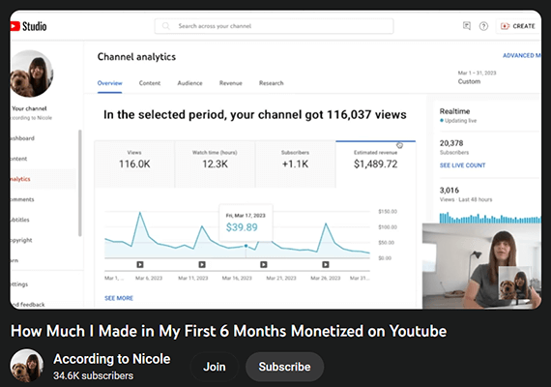Click the search magnifier icon
Image resolution: width=551 pixels, height=387 pixels.
pos(166,26)
